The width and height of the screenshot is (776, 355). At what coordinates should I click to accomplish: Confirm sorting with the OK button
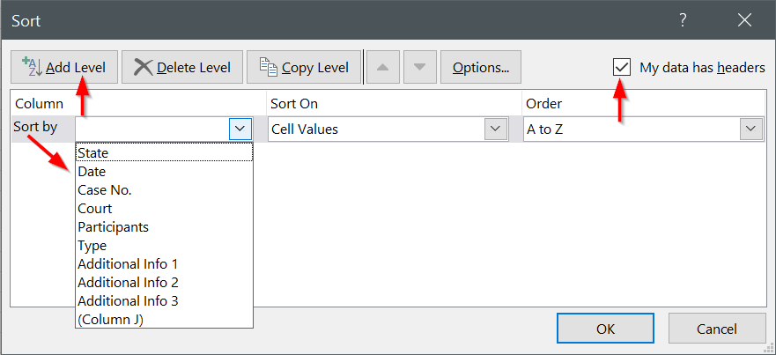click(x=605, y=329)
